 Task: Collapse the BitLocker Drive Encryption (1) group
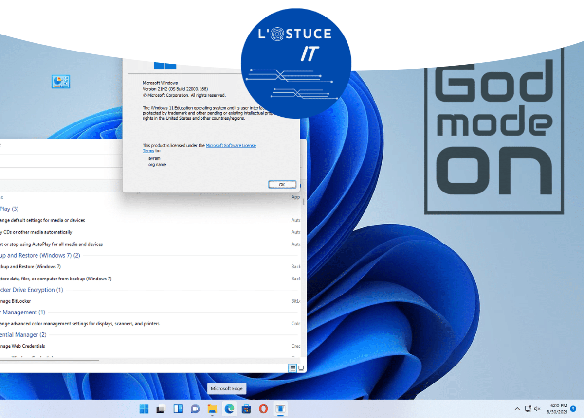(x=32, y=290)
